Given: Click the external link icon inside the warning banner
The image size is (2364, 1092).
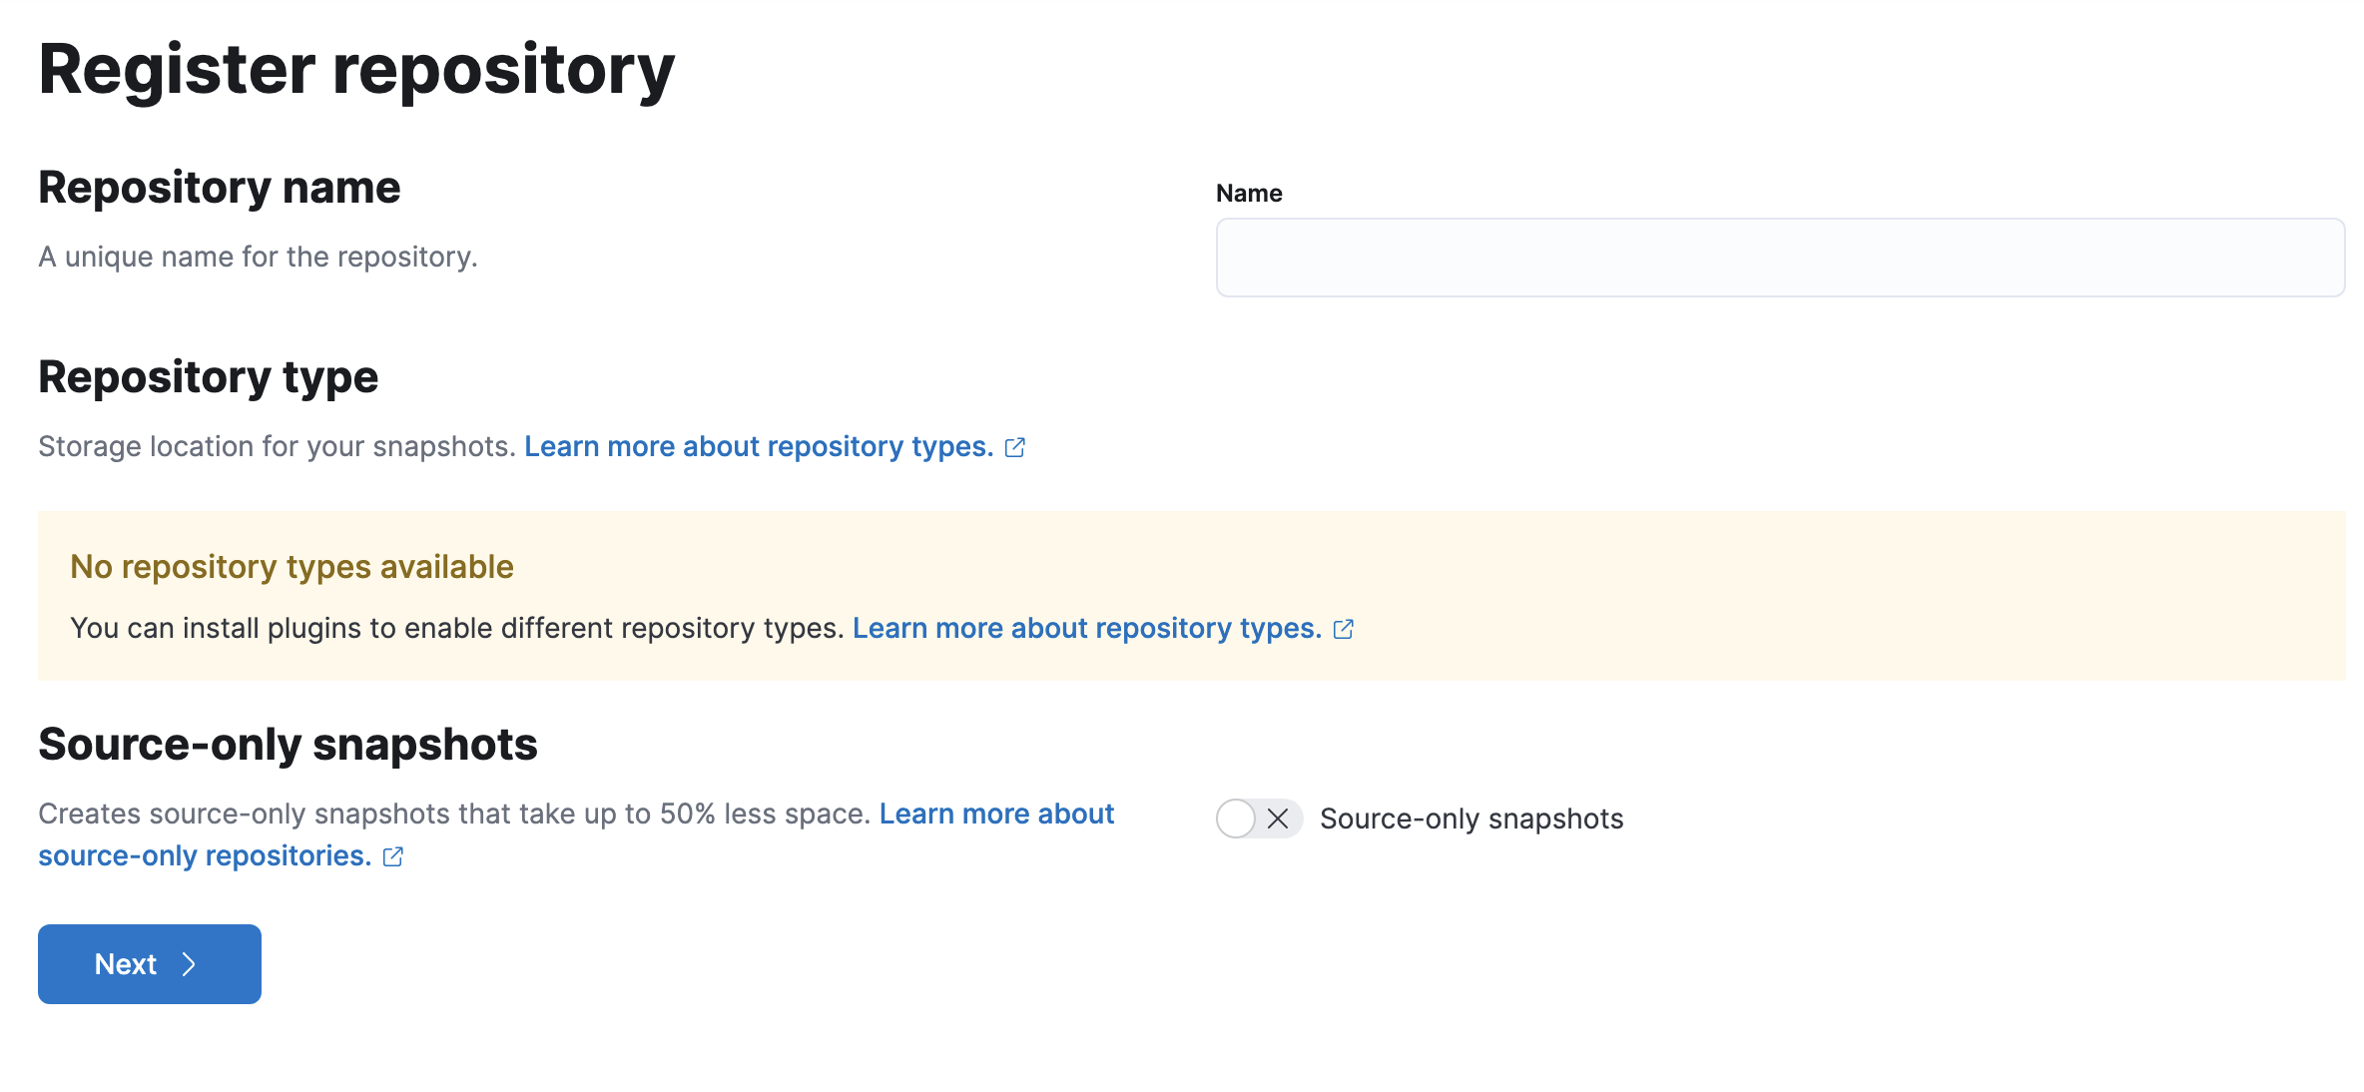Looking at the screenshot, I should (1344, 629).
